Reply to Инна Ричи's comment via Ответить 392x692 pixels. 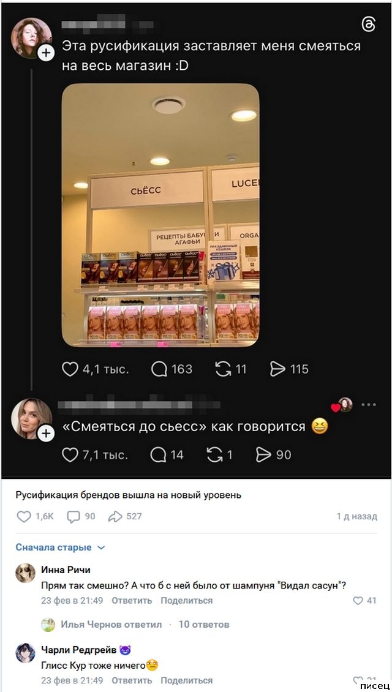click(132, 601)
